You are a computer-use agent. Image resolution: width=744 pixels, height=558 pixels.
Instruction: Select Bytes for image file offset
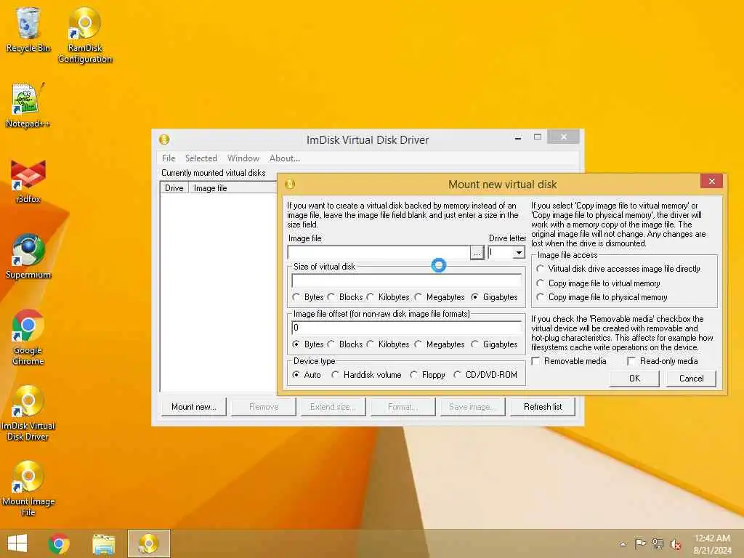(308, 344)
